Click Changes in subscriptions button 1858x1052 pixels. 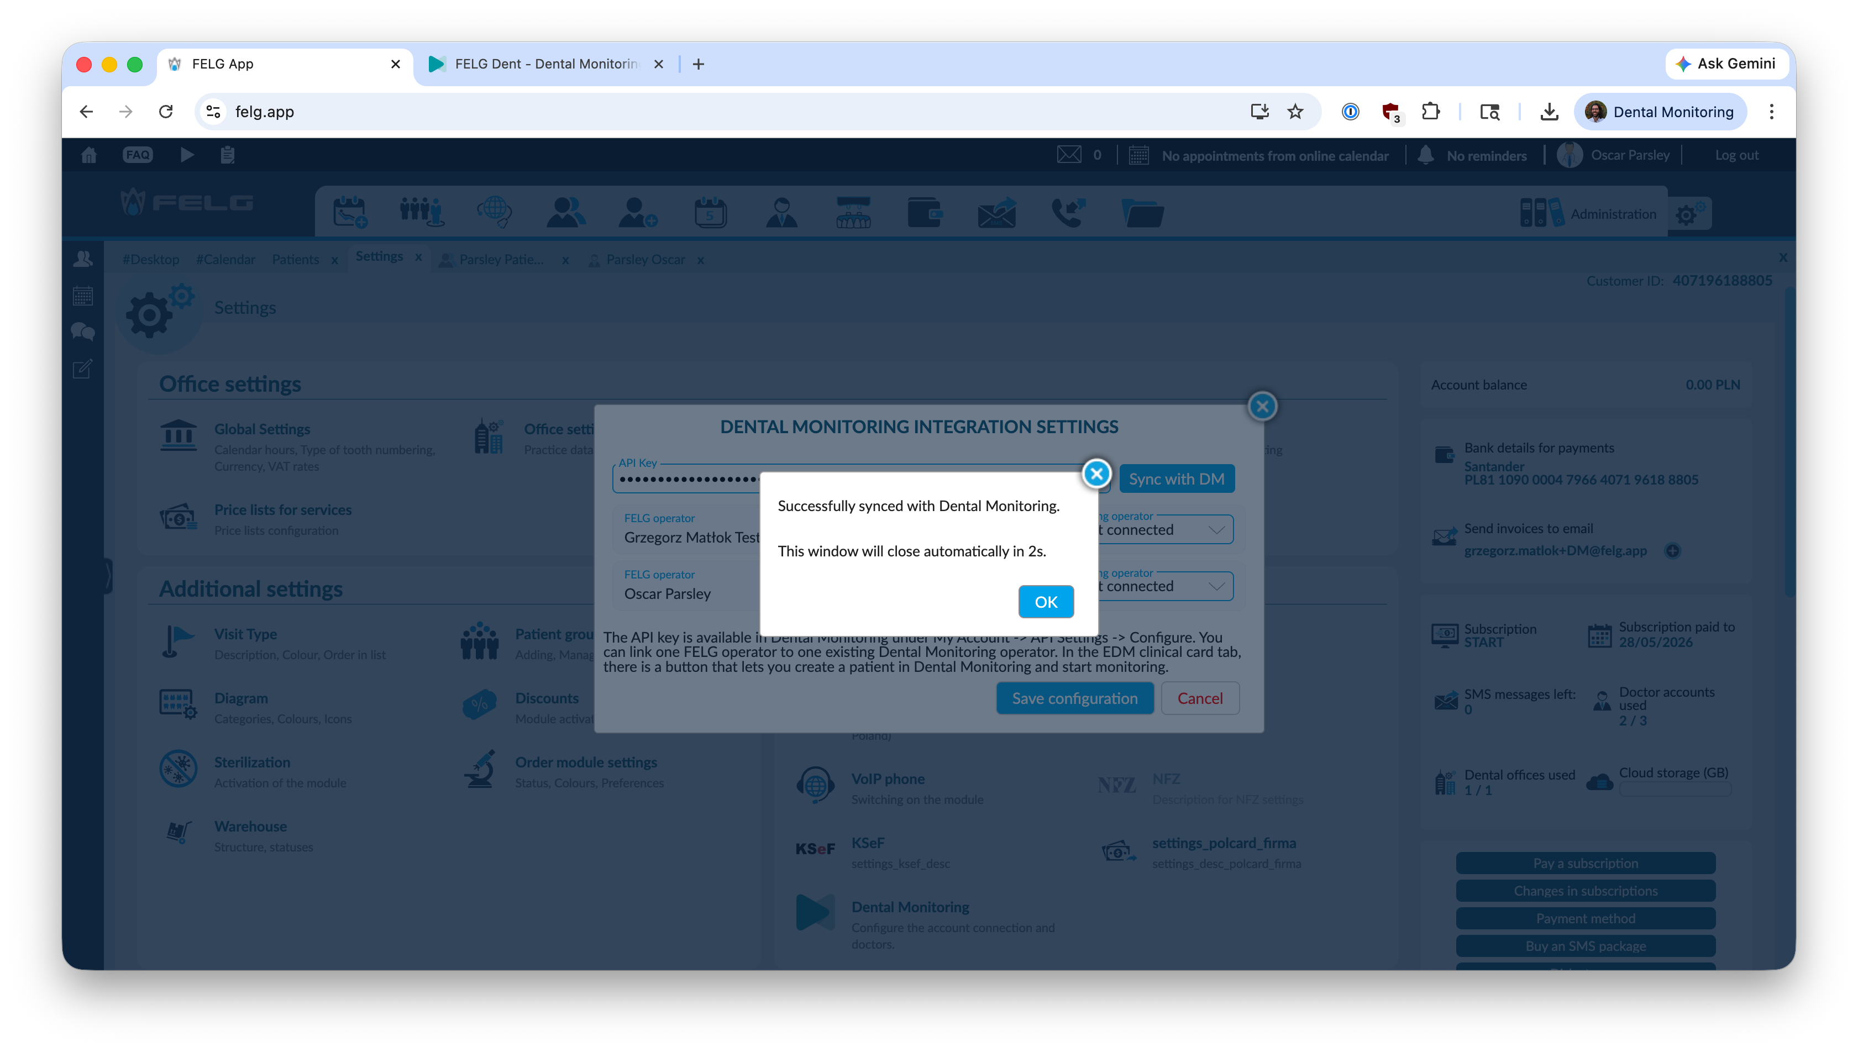(1585, 891)
